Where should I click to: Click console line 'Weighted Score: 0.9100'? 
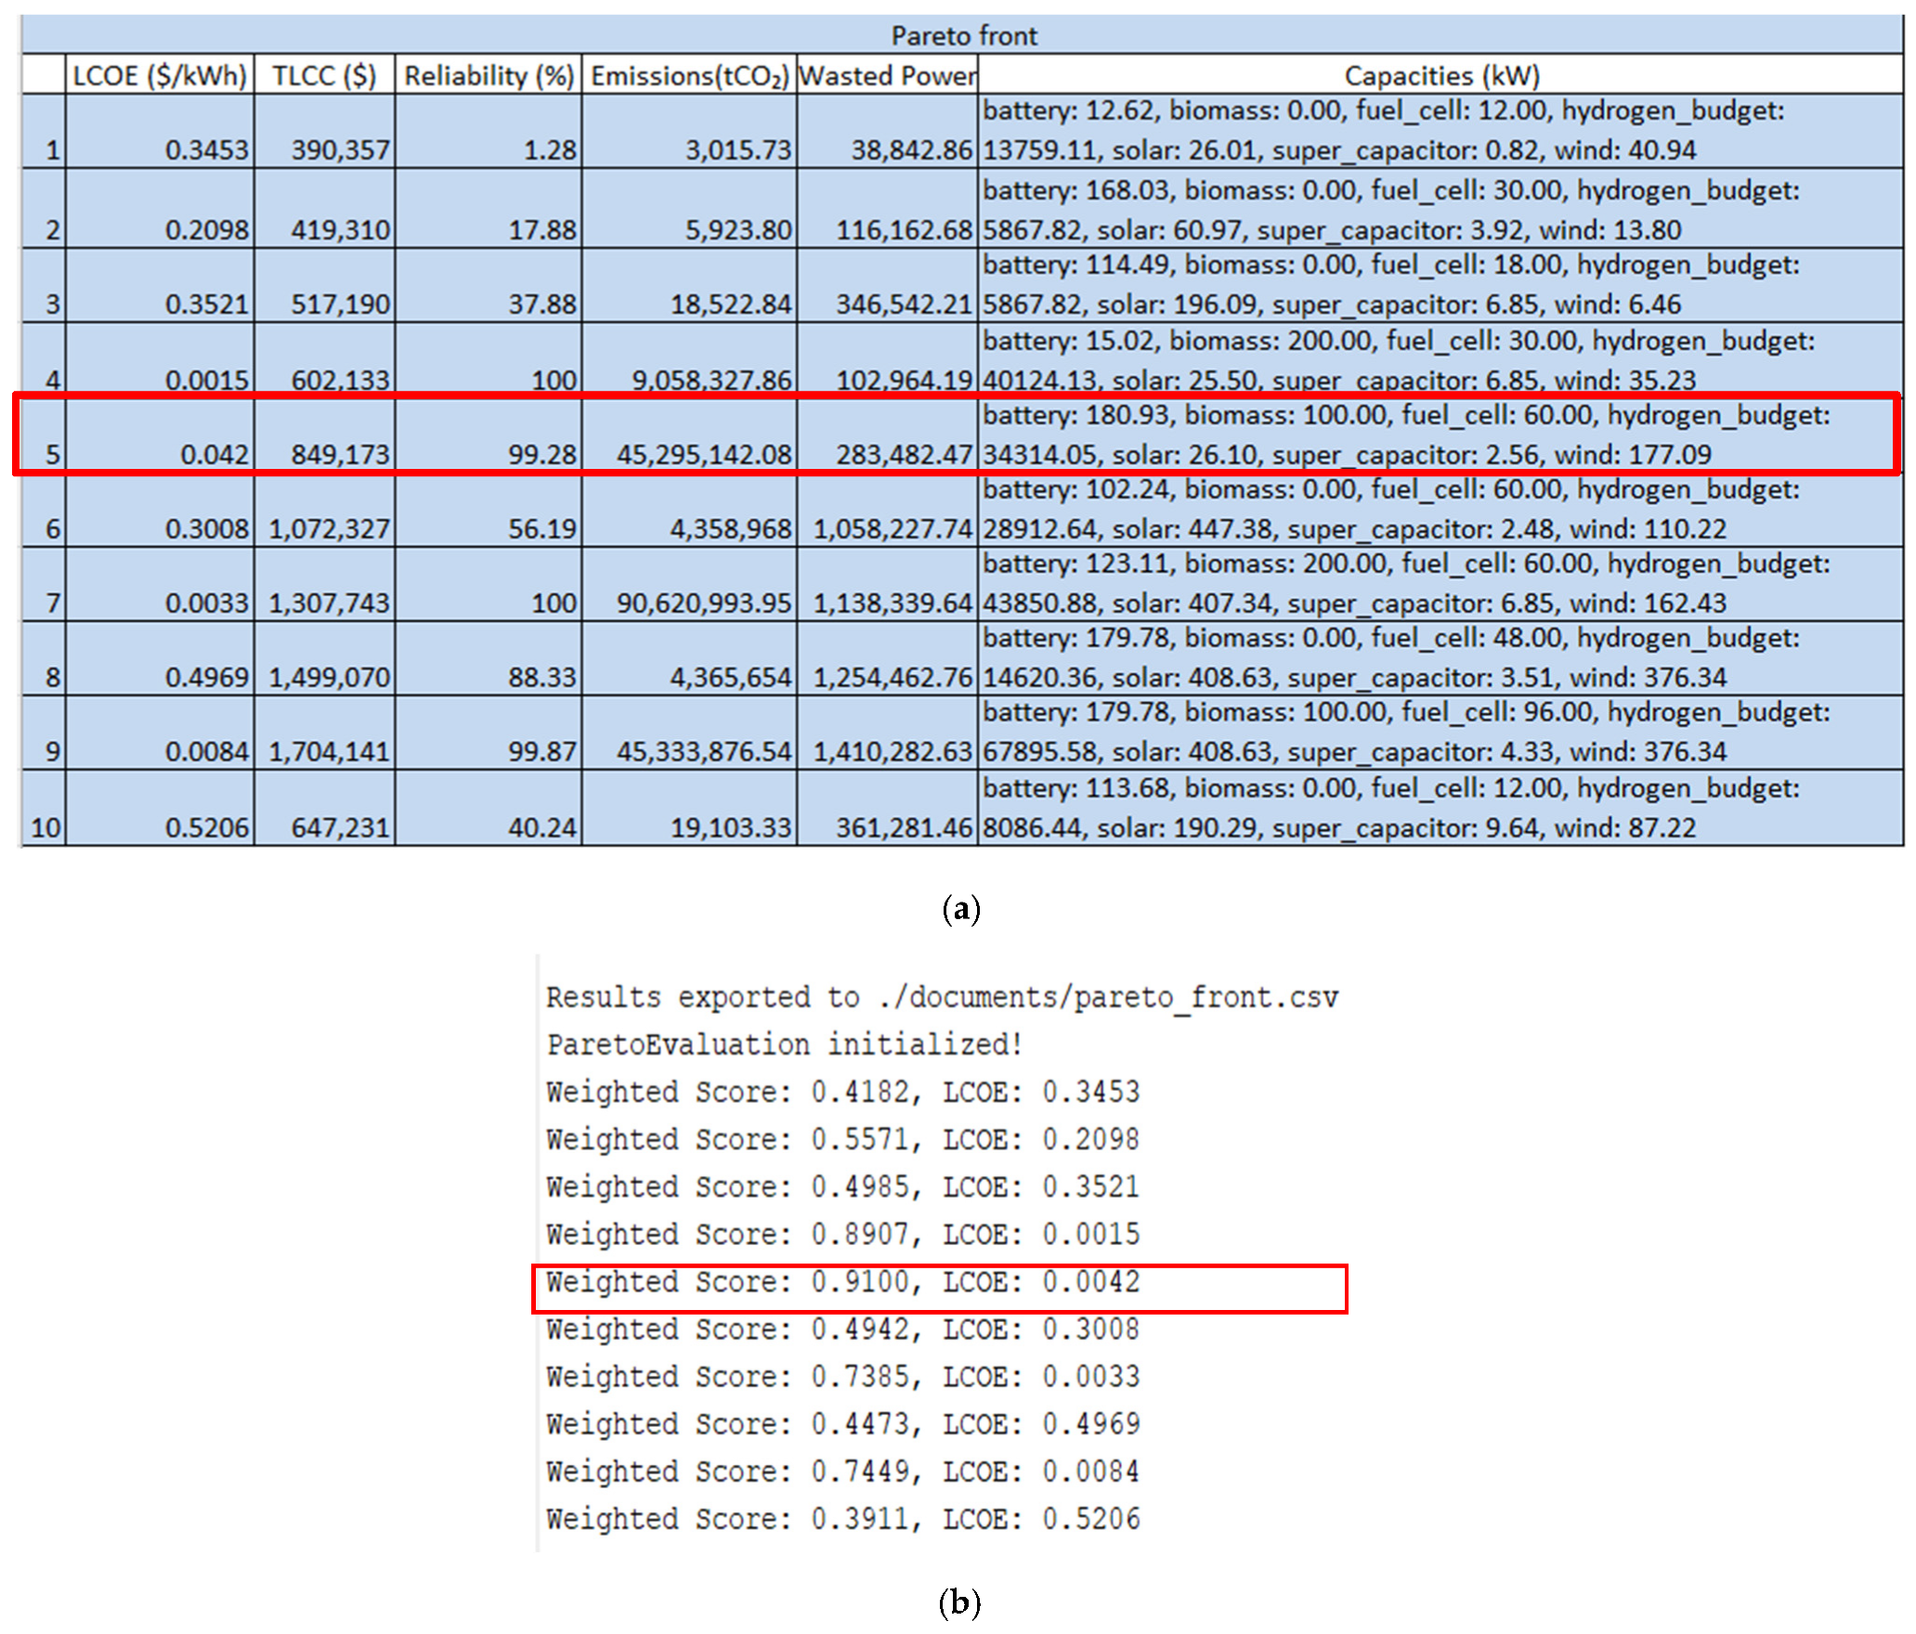tap(842, 1282)
